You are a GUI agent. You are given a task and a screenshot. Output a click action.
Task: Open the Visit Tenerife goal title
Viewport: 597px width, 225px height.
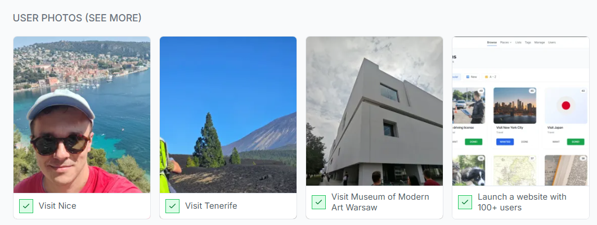pos(211,206)
